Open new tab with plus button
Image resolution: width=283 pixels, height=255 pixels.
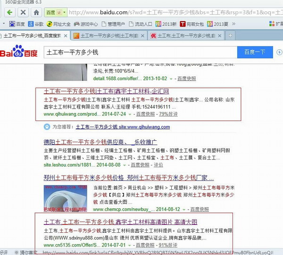230,35
